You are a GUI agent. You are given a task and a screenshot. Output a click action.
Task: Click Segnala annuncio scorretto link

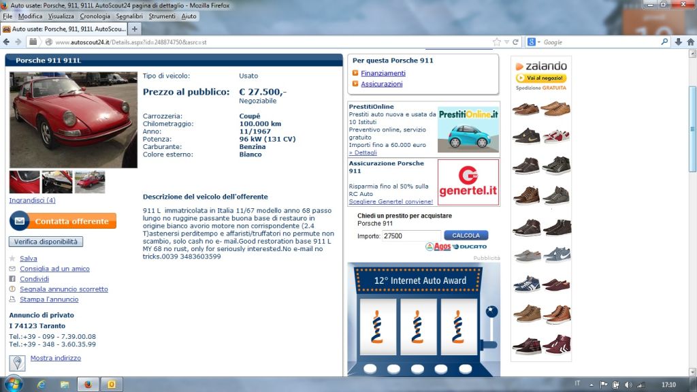tap(63, 289)
